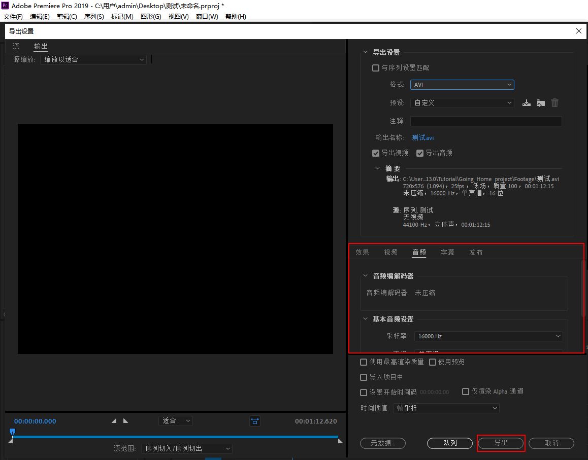The image size is (588, 460).
Task: Open the Video tab
Action: pyautogui.click(x=391, y=252)
